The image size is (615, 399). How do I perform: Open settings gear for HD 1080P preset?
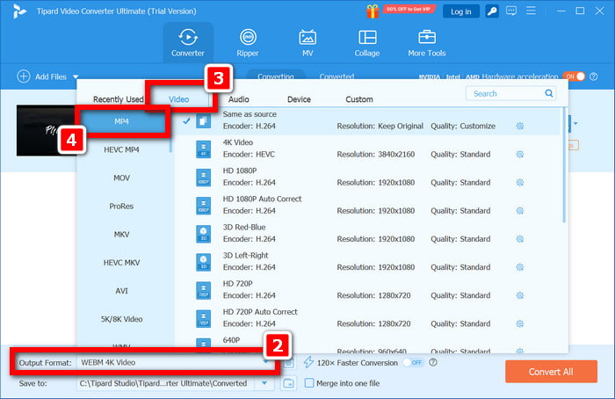tap(520, 183)
